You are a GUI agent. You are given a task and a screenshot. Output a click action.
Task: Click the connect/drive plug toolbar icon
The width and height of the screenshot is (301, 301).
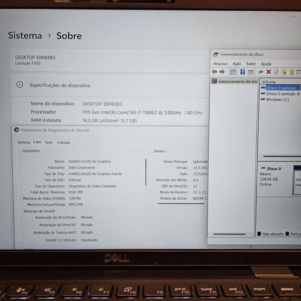pos(260,72)
